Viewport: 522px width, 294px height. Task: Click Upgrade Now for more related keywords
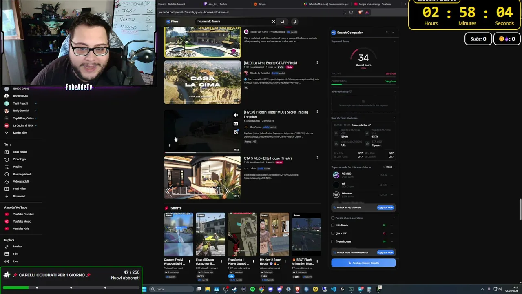pos(385,252)
